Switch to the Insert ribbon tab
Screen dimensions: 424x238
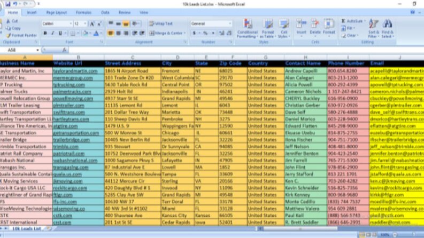(x=32, y=12)
